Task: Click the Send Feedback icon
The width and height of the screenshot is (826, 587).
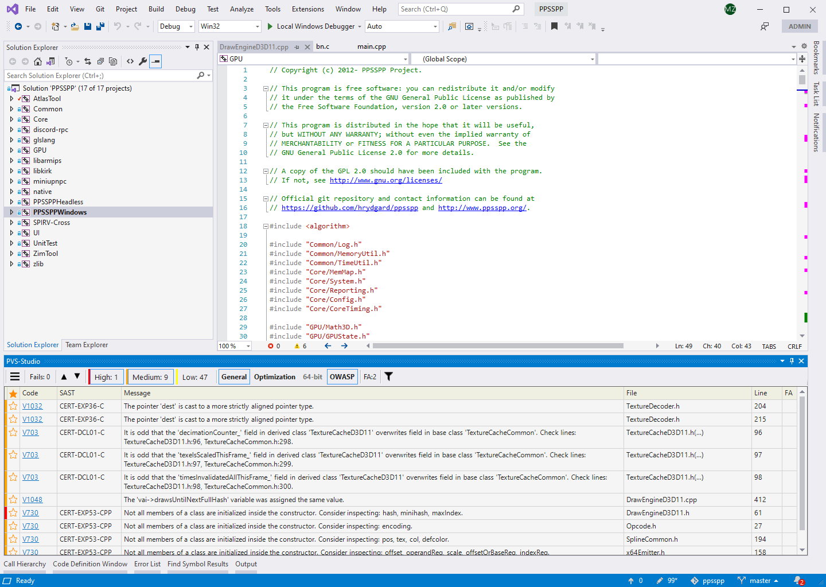Action: [765, 26]
